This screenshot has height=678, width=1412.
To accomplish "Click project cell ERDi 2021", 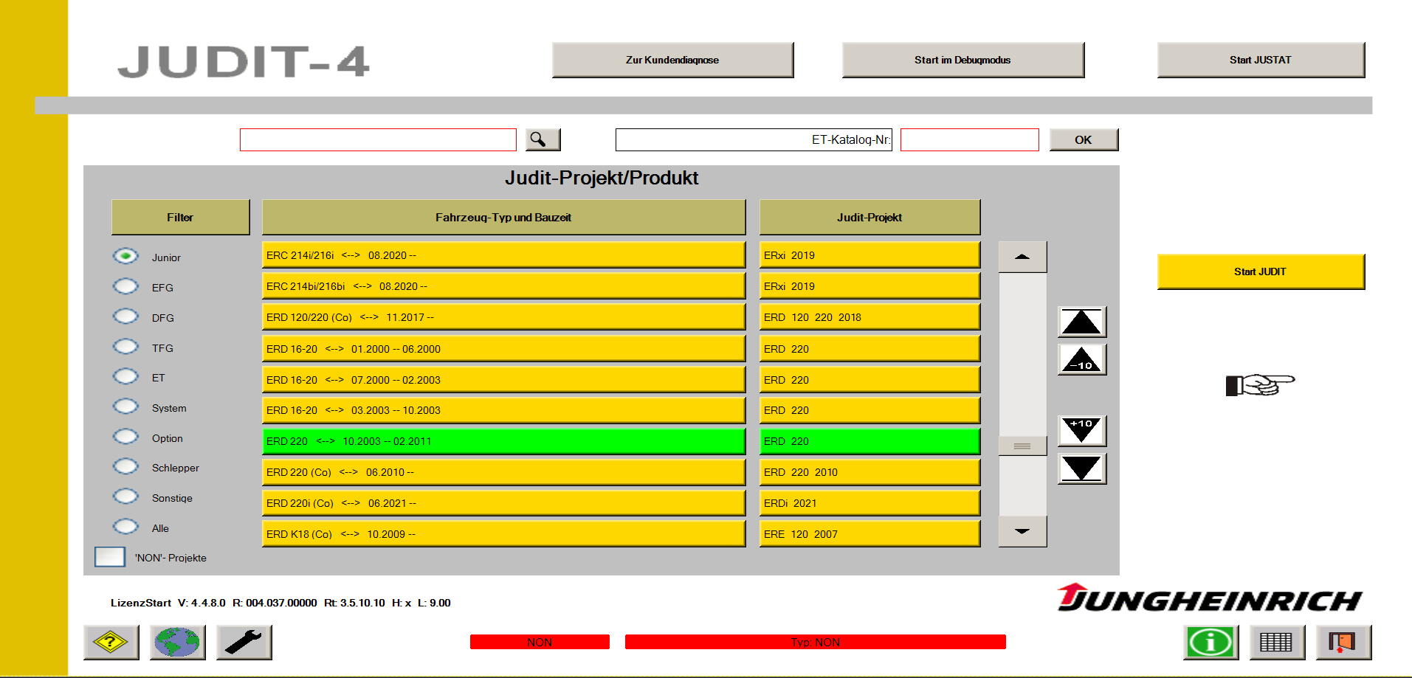I will point(869,503).
